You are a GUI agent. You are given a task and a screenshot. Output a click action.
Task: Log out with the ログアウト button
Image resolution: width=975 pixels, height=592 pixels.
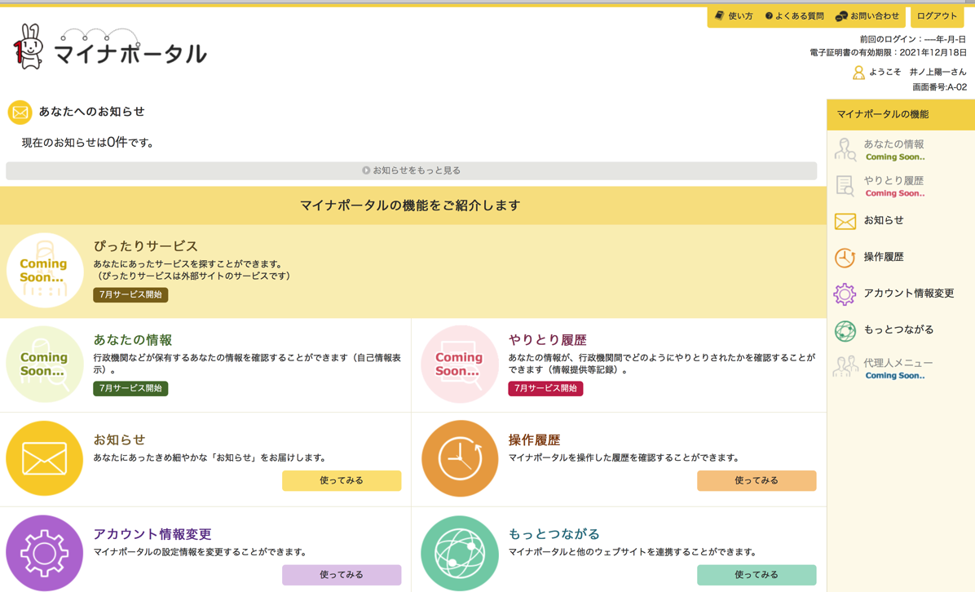[937, 16]
